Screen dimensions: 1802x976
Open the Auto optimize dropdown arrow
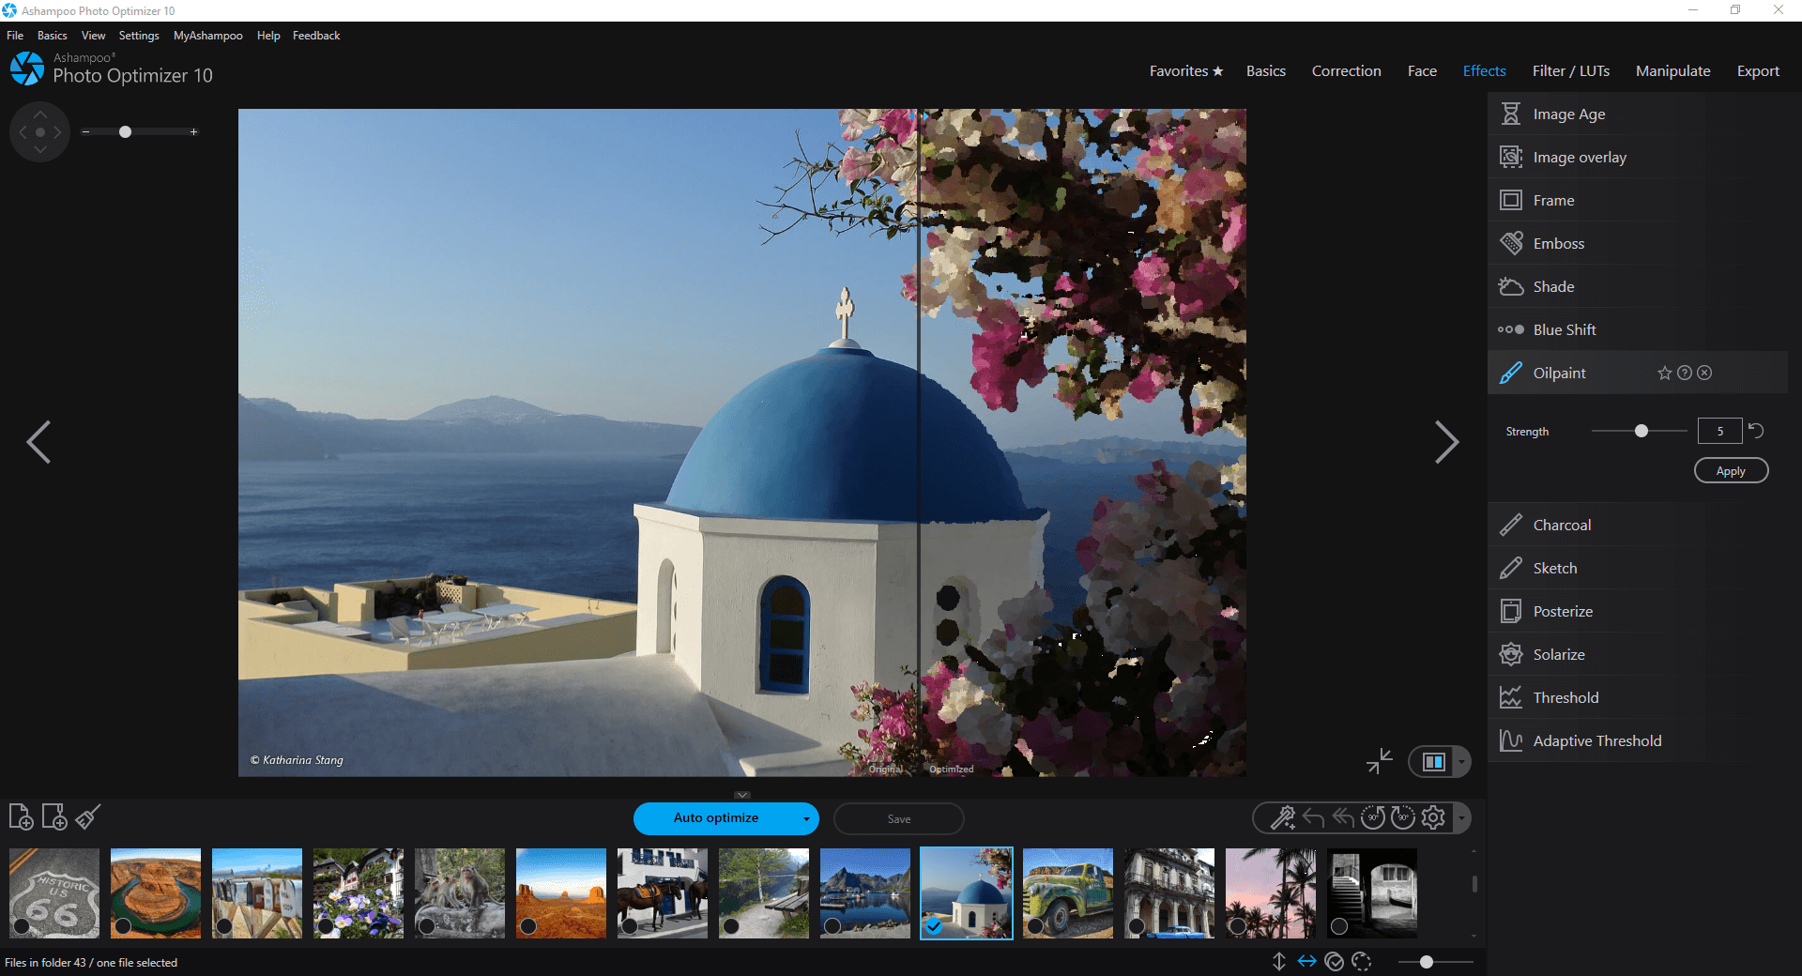806,819
